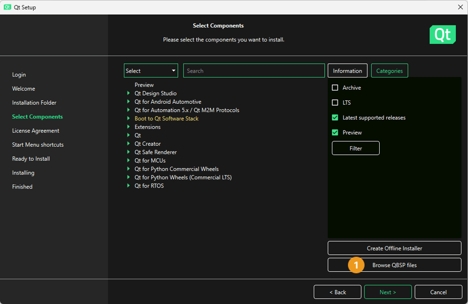Switch to the Information tab
This screenshot has width=468, height=304.
[347, 71]
